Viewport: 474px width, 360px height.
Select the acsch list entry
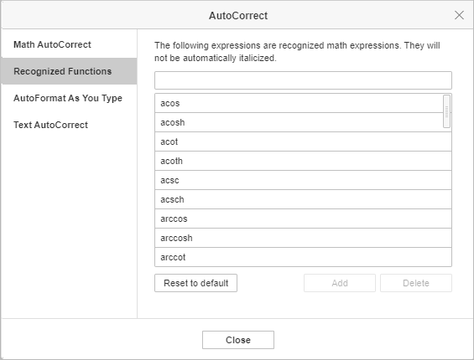(303, 200)
